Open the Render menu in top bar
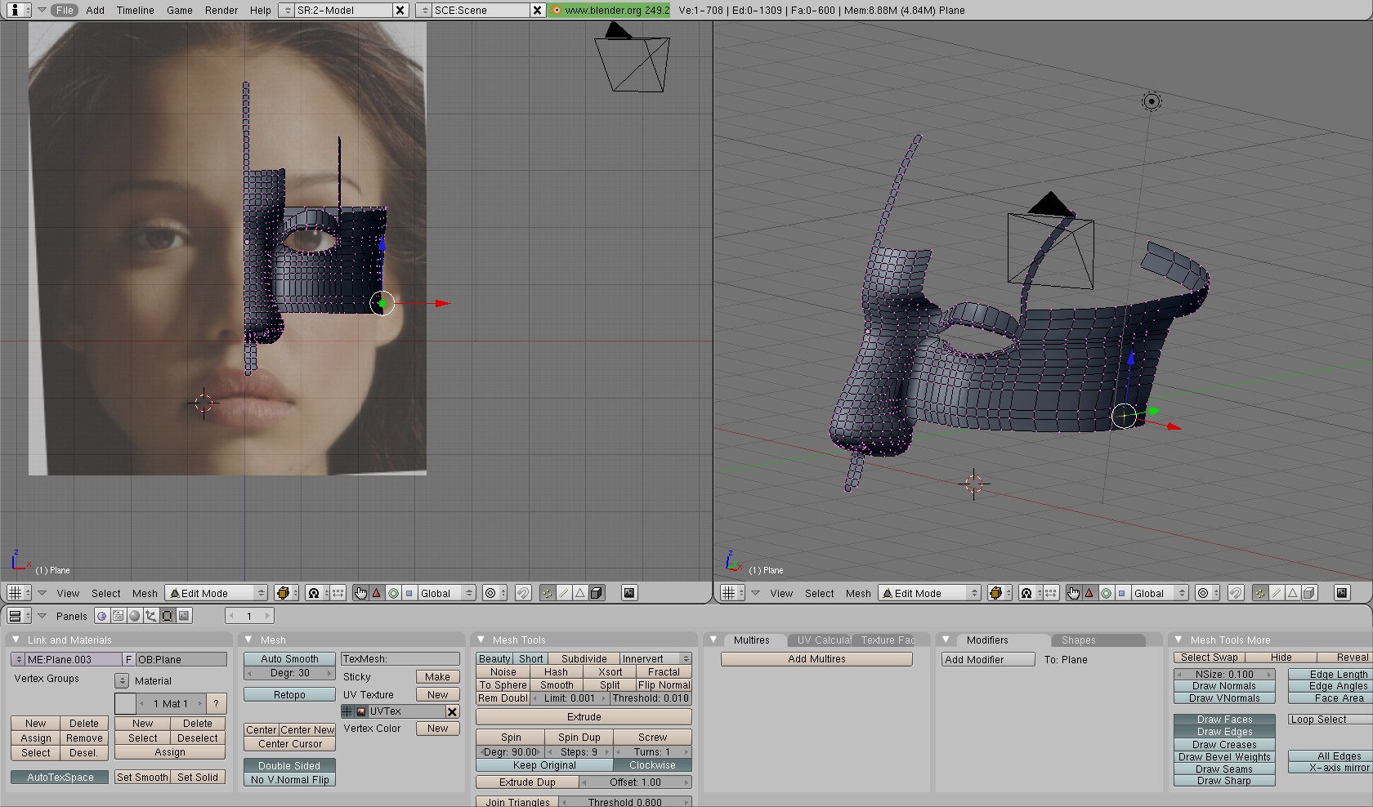 [x=221, y=10]
